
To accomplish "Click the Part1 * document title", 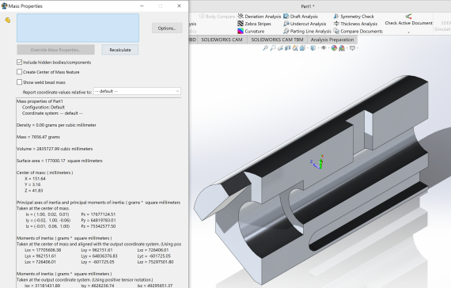I will (308, 6).
